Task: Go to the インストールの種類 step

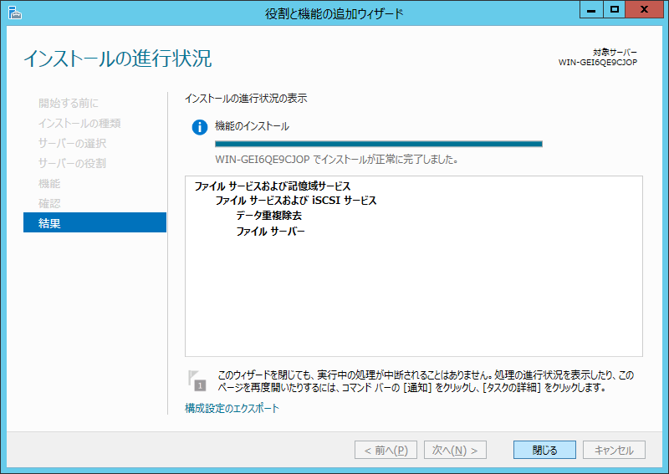Action: [x=79, y=123]
